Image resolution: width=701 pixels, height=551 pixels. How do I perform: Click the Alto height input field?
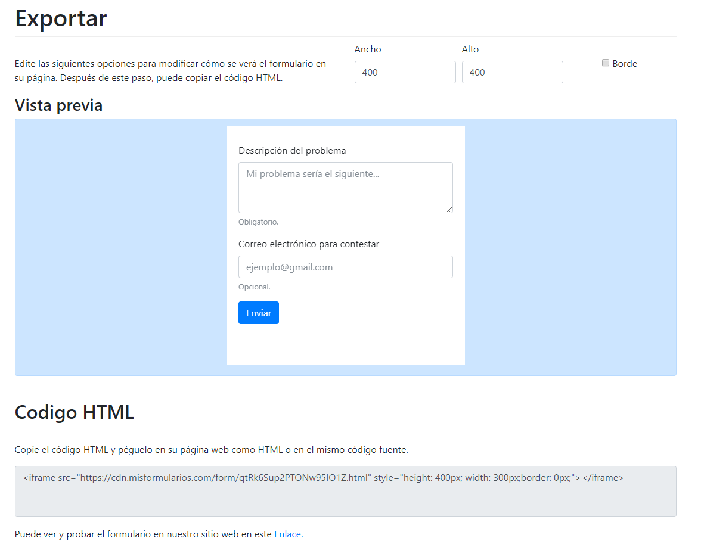click(x=513, y=72)
